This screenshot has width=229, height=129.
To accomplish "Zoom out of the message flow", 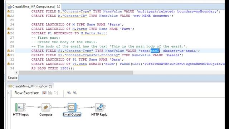I will [x=75, y=92].
